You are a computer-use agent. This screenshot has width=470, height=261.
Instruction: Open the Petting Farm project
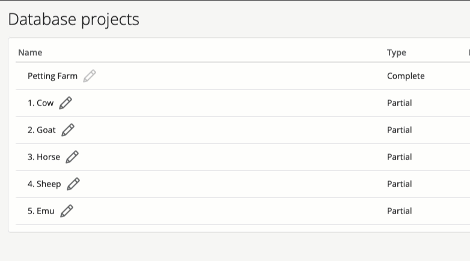coord(52,76)
